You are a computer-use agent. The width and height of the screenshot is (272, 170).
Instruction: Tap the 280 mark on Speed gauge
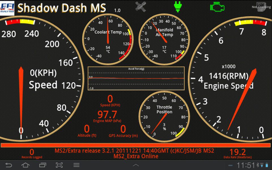(9, 34)
